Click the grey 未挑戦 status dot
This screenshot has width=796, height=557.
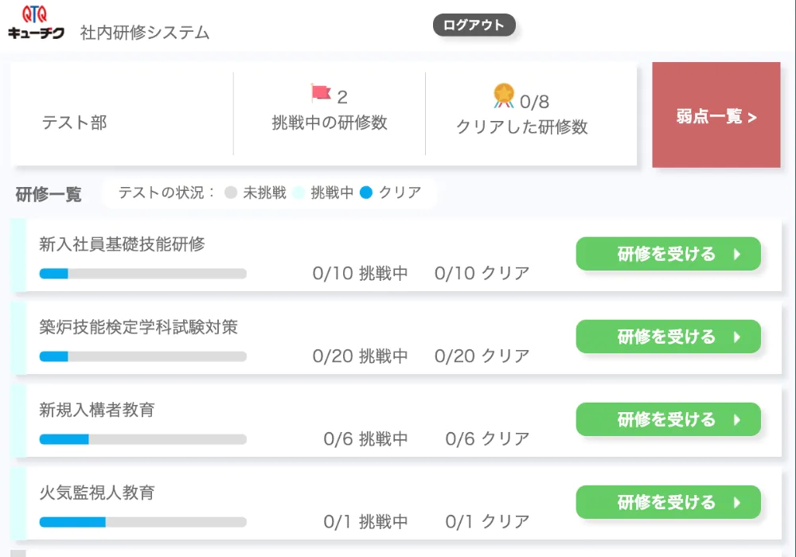pyautogui.click(x=232, y=193)
